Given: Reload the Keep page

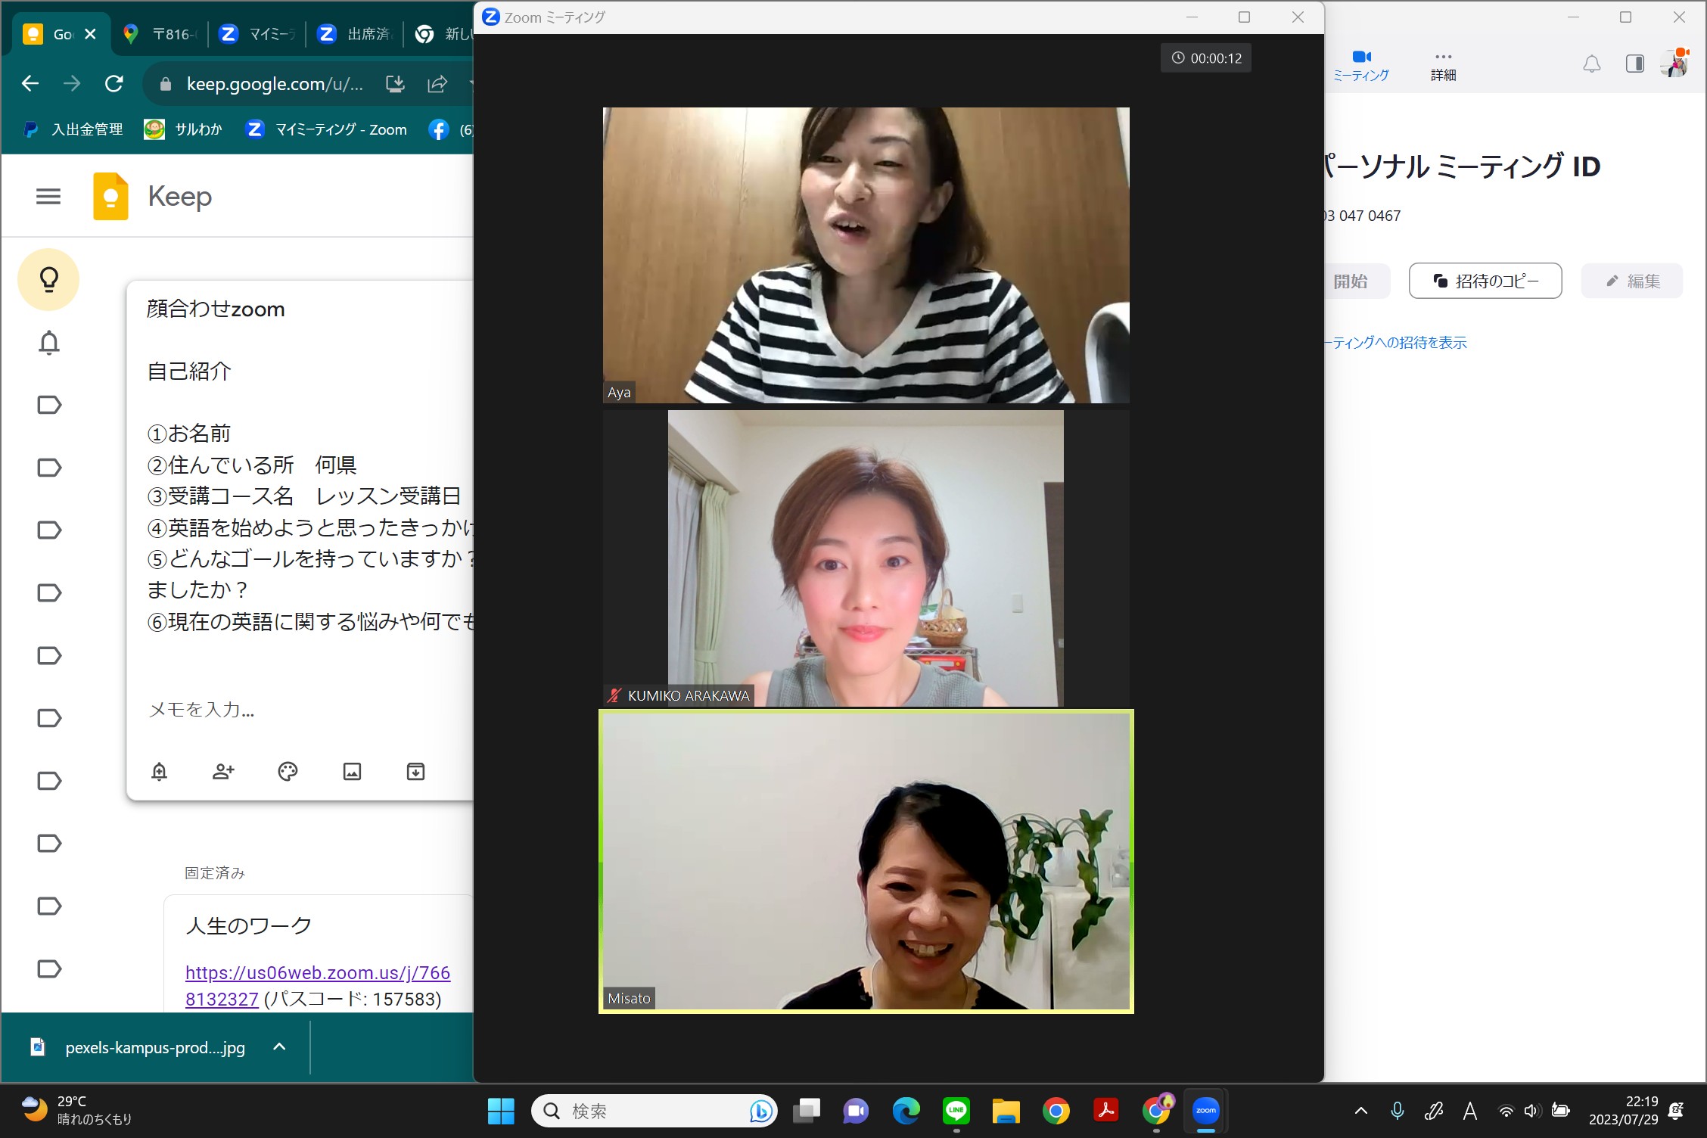Looking at the screenshot, I should point(114,83).
